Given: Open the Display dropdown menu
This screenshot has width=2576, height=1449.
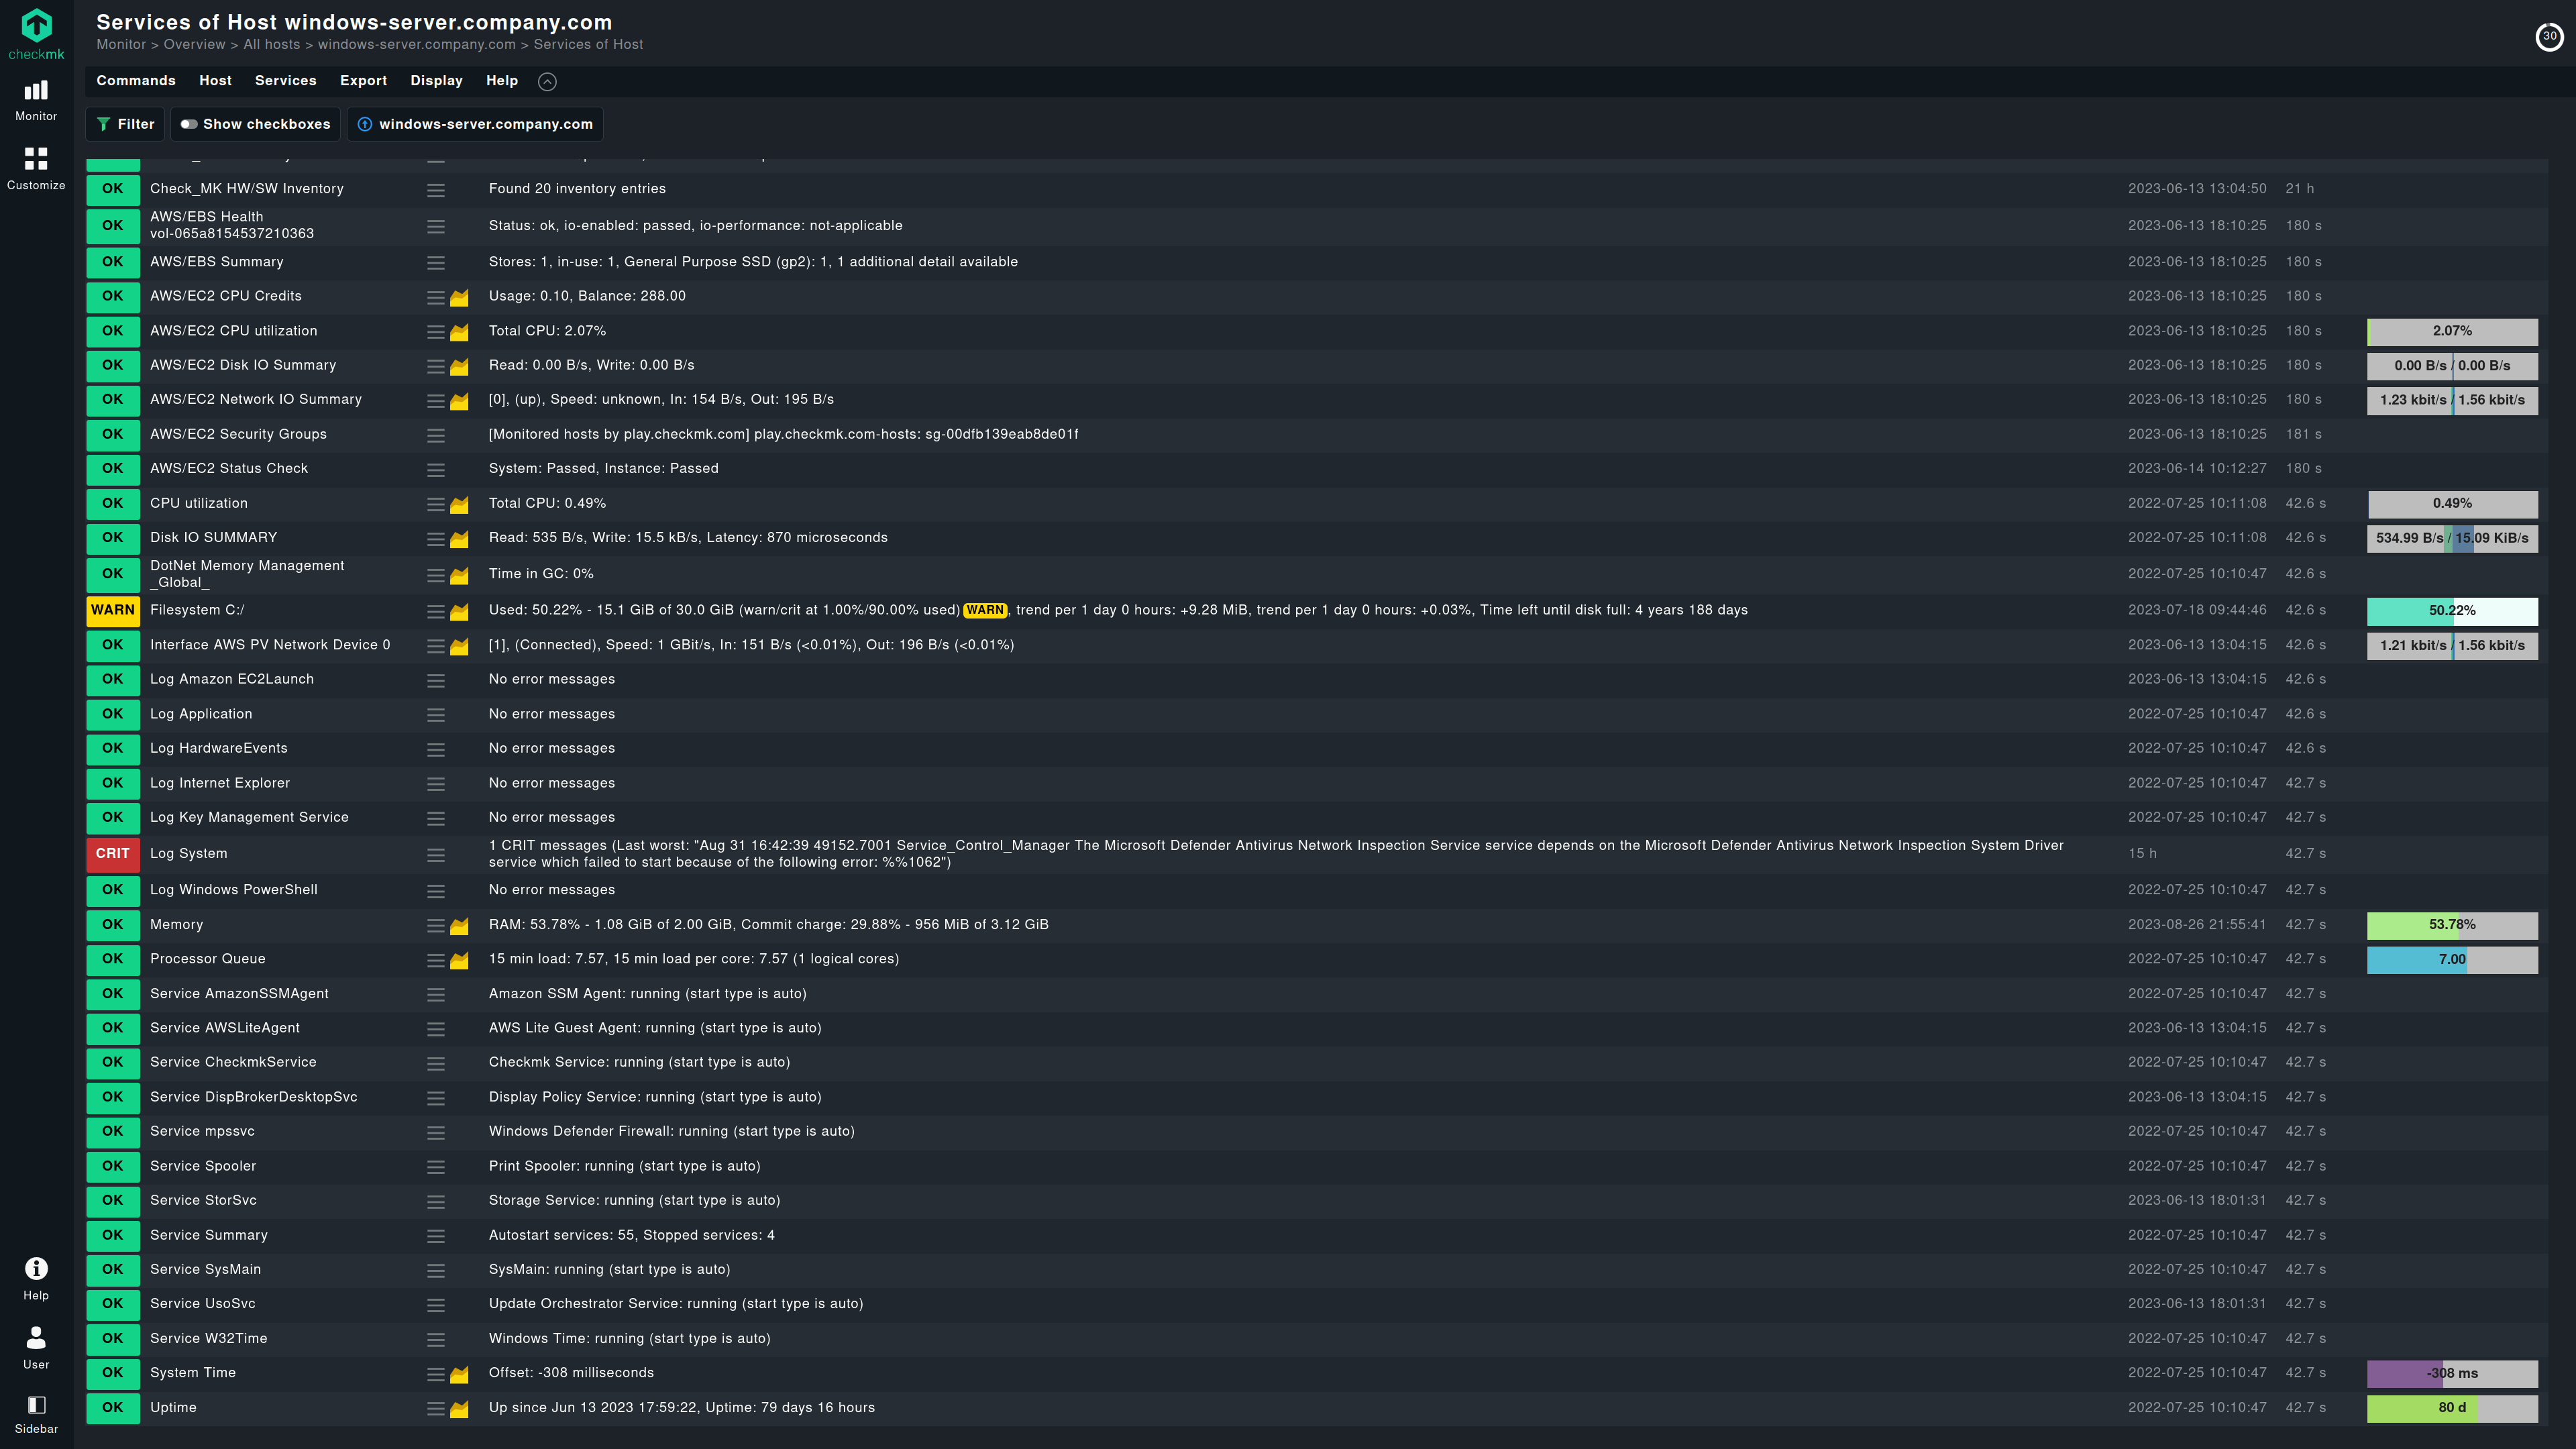Looking at the screenshot, I should pos(436,81).
